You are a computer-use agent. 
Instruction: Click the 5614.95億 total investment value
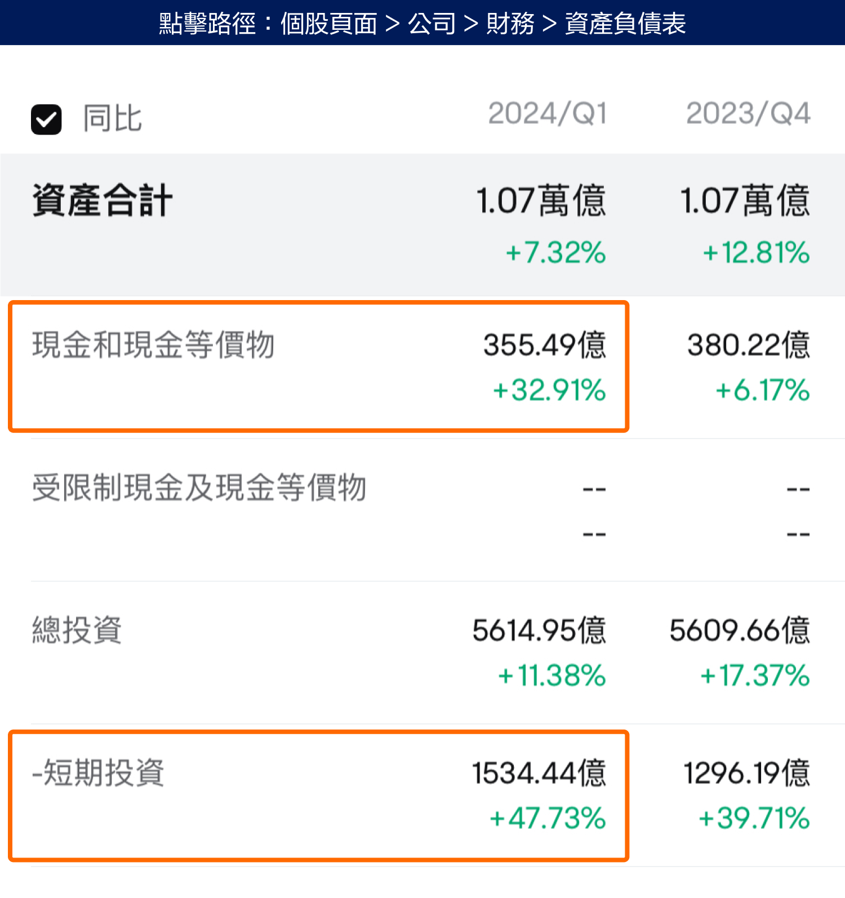[x=539, y=630]
